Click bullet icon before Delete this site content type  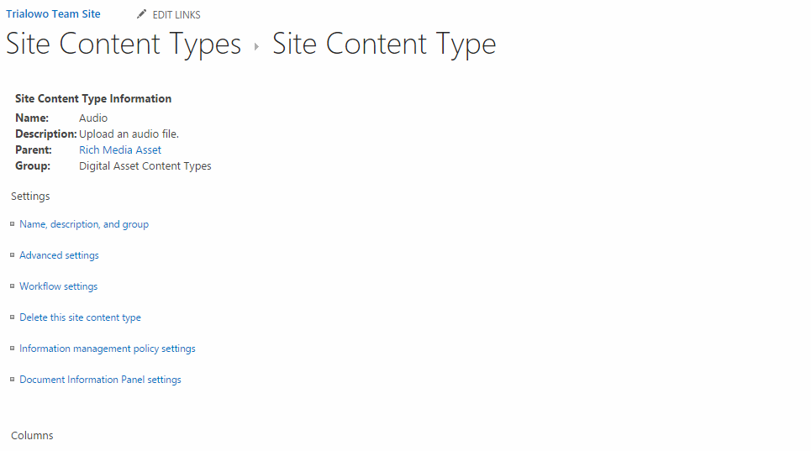point(13,317)
